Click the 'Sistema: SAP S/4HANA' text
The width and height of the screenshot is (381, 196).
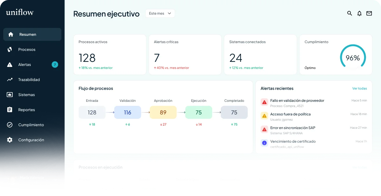coord(286,133)
